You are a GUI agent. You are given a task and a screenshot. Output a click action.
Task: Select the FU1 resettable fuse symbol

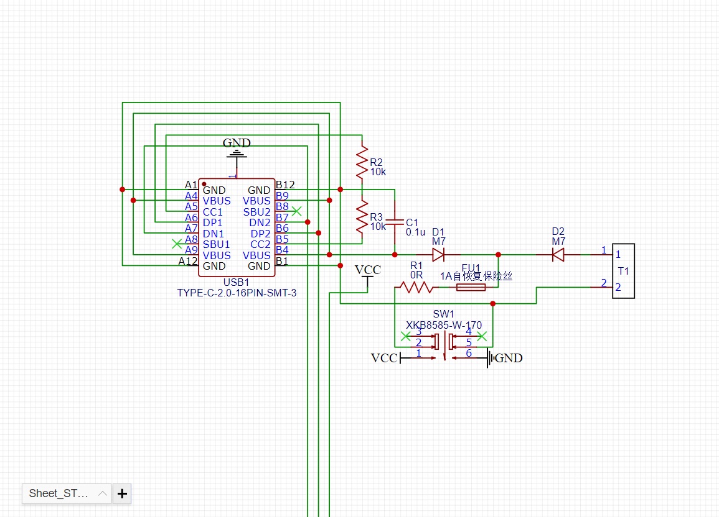471,287
